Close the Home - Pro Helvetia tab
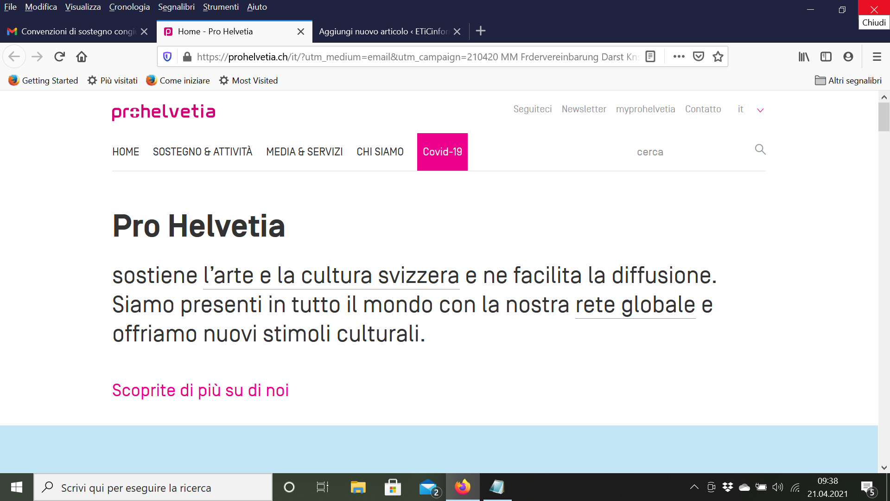 coord(301,32)
